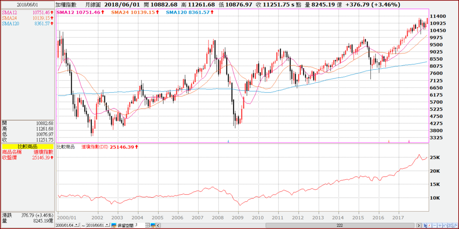This screenshot has width=459, height=229.
Task: Click the yellow 比較商品 header
Action: tap(27, 146)
